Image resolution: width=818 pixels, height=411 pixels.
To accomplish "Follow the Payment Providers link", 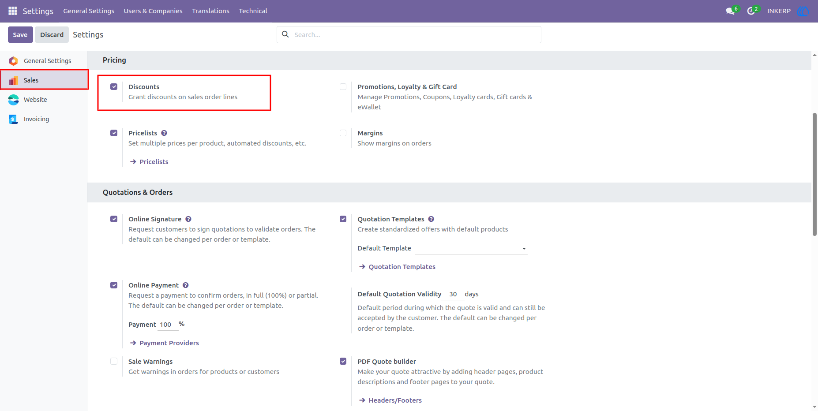I will coord(169,343).
